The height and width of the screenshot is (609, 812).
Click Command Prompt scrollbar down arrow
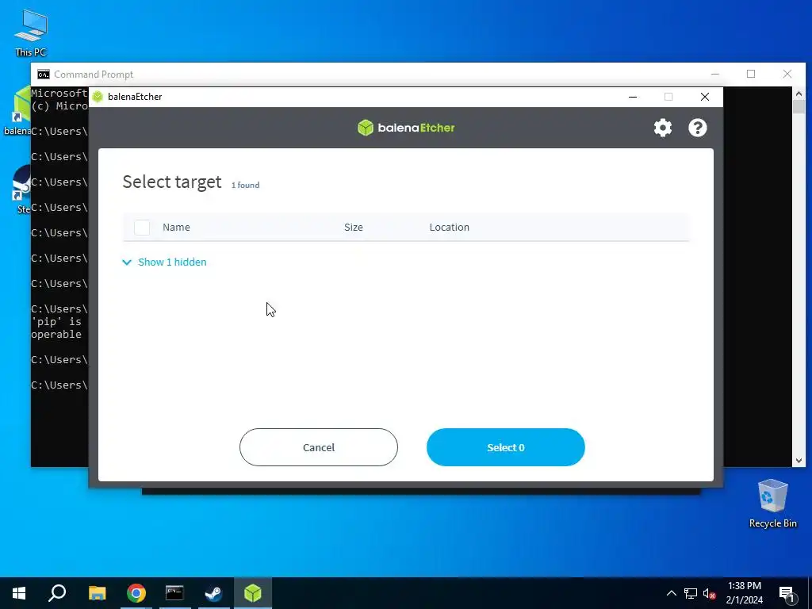click(x=799, y=461)
